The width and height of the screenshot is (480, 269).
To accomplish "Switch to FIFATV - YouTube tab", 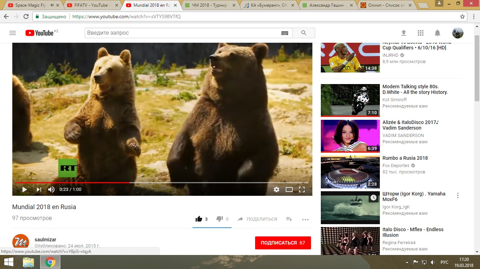I will (92, 5).
